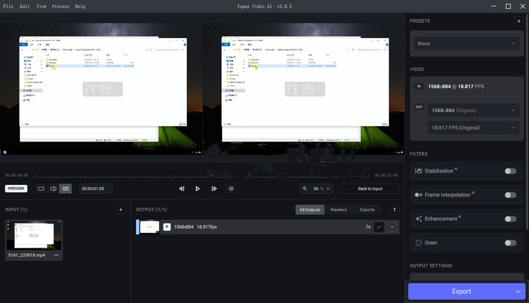
Task: Add a new preset with plus icon
Action: (518, 21)
